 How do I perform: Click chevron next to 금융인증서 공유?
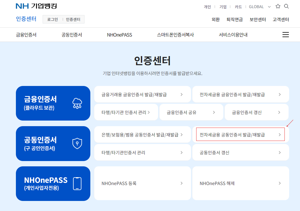tap(214, 112)
